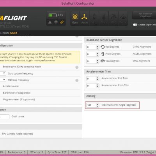Click the 3.5 V battery voltage reading
The width and height of the screenshot is (156, 156).
tap(60, 15)
